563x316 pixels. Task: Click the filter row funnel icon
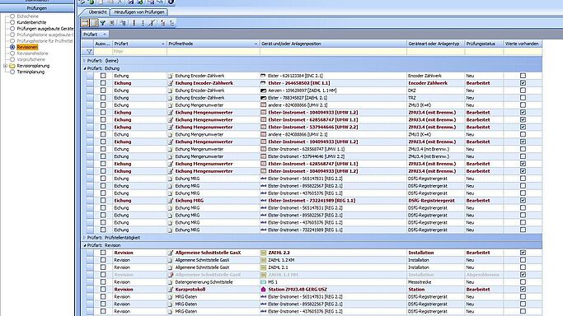coord(89,52)
